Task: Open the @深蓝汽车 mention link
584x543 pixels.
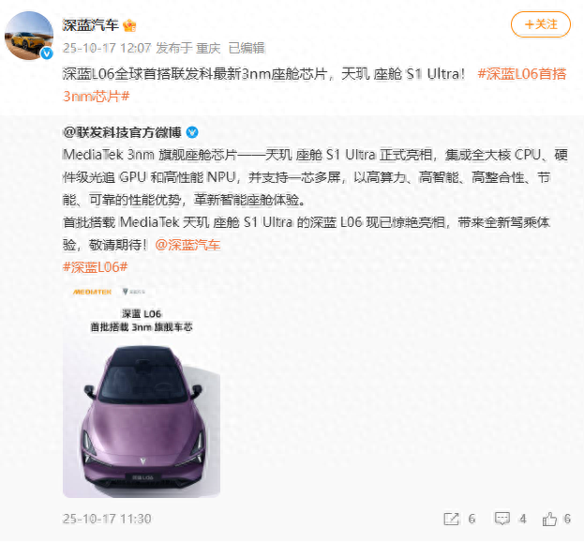Action: (187, 245)
